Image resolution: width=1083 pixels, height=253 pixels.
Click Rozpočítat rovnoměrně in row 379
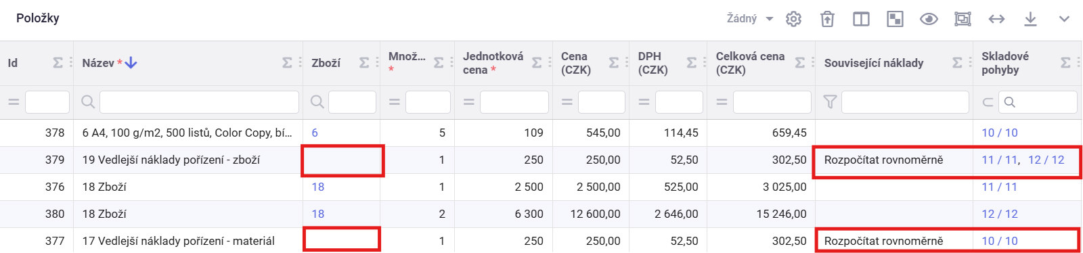click(883, 160)
